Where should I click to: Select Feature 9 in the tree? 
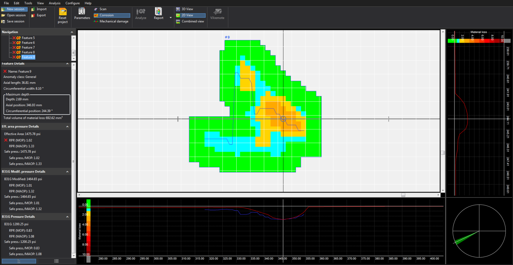click(x=28, y=57)
